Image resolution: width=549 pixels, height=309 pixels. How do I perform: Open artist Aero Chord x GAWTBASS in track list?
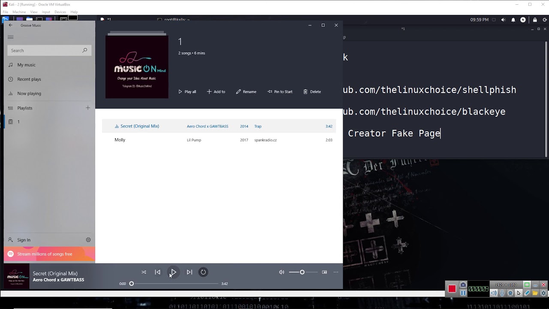coord(208,127)
